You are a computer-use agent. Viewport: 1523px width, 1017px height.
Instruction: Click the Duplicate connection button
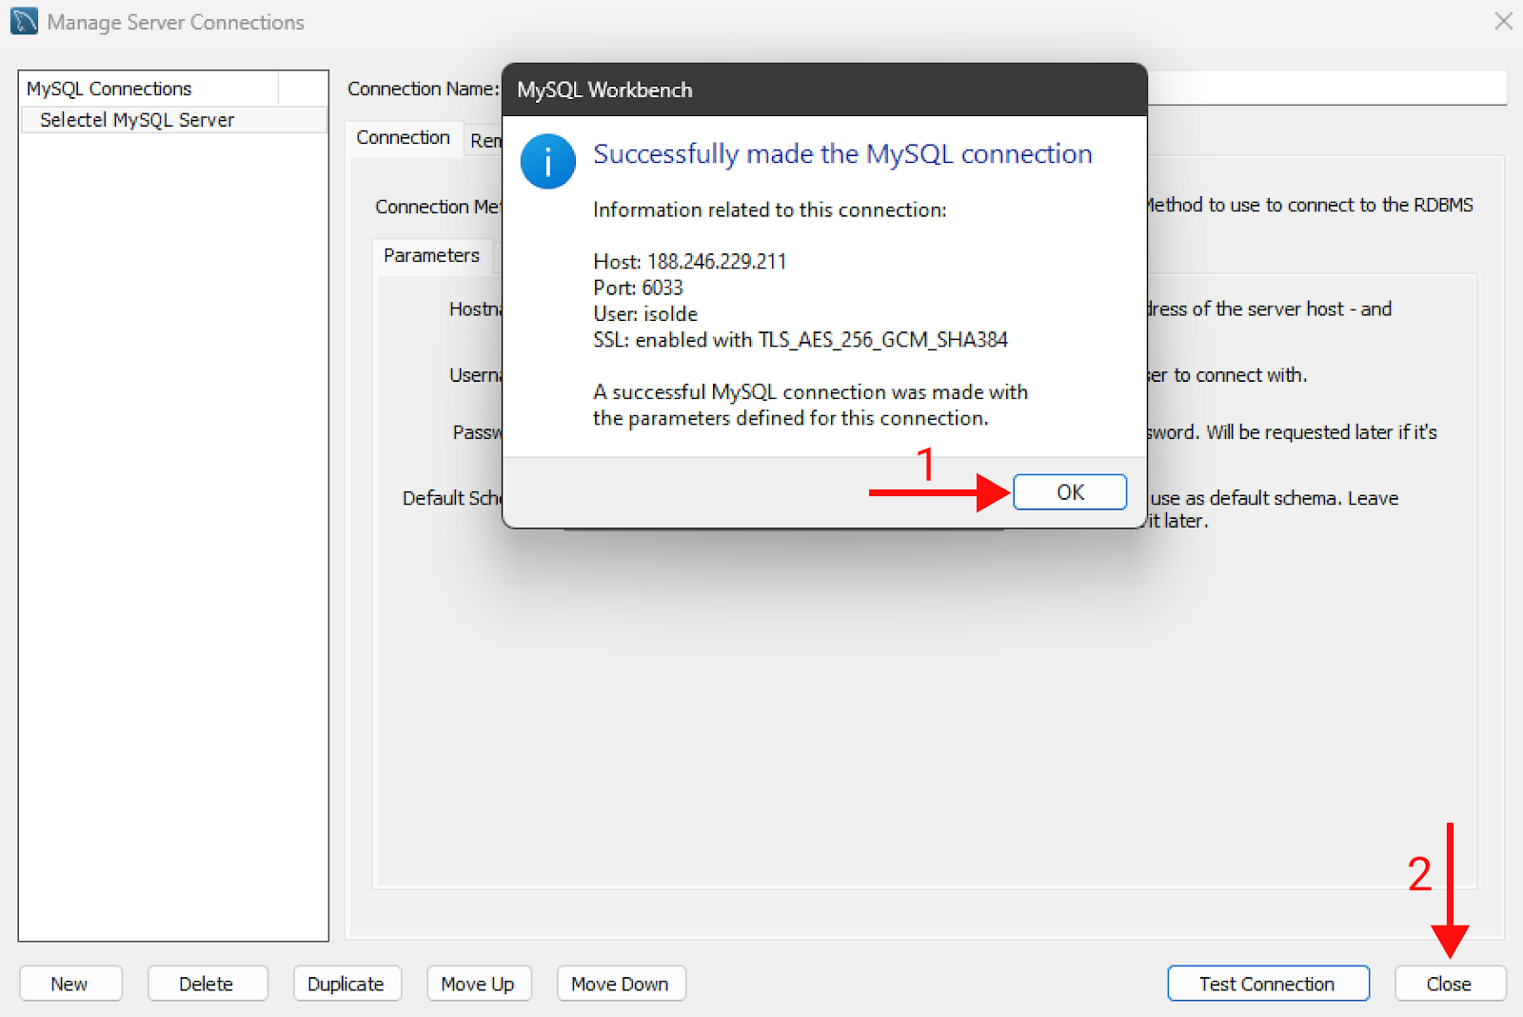click(x=346, y=984)
